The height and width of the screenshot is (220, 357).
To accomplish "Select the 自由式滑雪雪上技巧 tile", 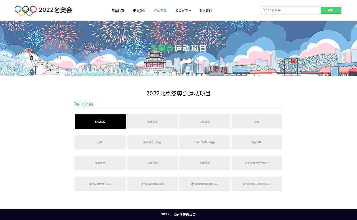I will tap(100, 184).
